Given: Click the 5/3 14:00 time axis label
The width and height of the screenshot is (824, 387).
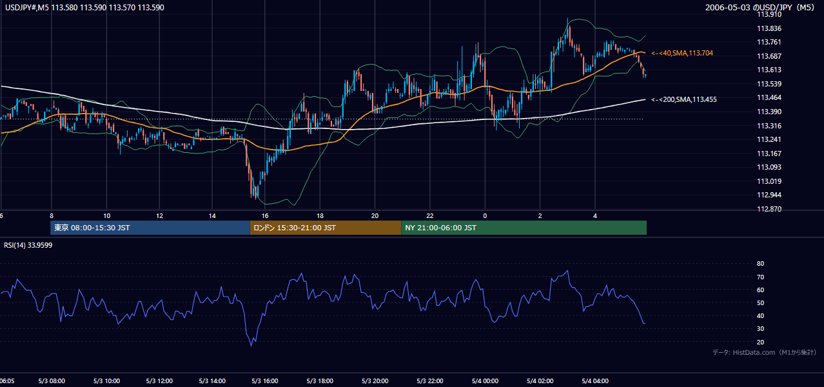Looking at the screenshot, I should tap(213, 381).
